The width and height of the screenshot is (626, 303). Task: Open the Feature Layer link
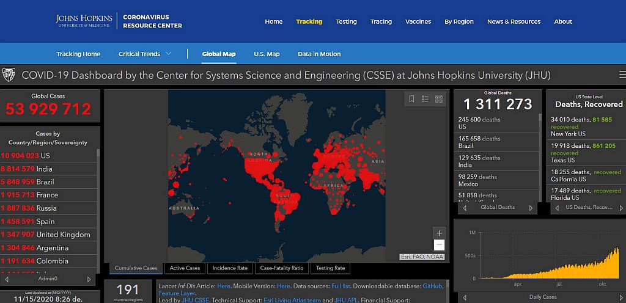tap(177, 293)
